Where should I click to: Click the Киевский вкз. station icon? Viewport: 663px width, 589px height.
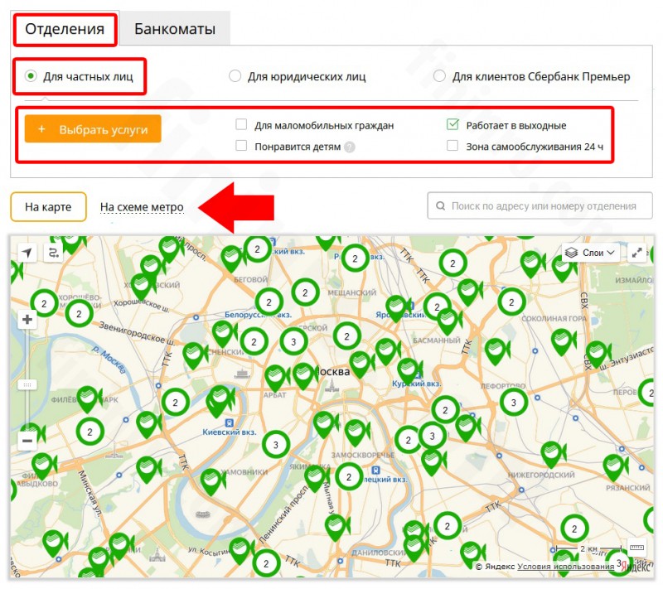pos(230,422)
